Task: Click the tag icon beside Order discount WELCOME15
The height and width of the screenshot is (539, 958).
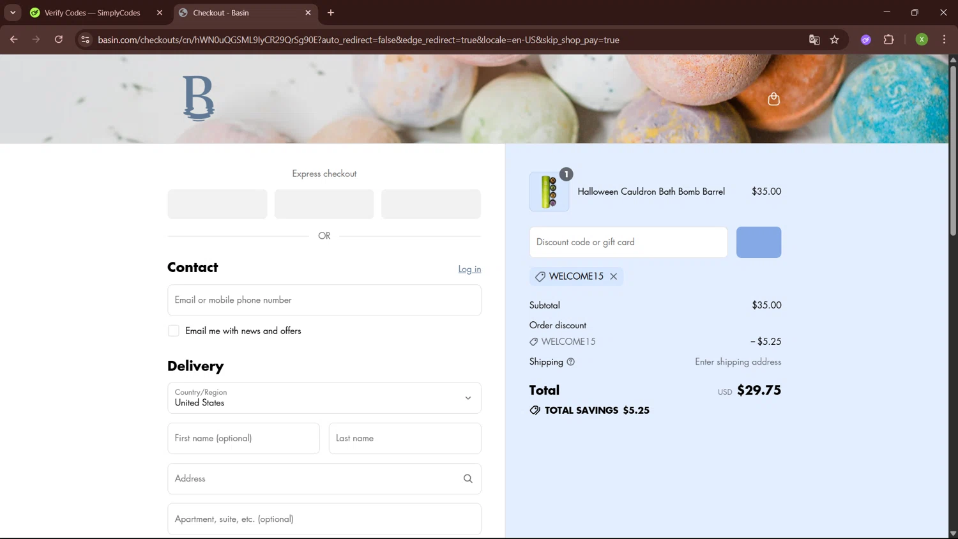Action: [x=534, y=342]
